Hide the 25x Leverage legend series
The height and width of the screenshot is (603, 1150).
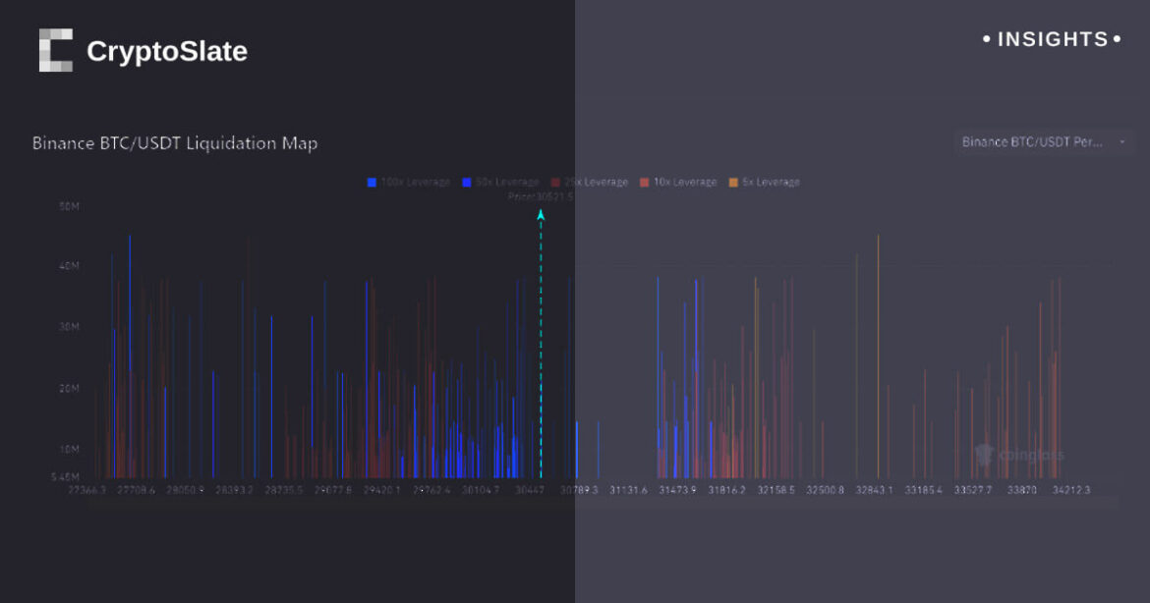point(595,182)
